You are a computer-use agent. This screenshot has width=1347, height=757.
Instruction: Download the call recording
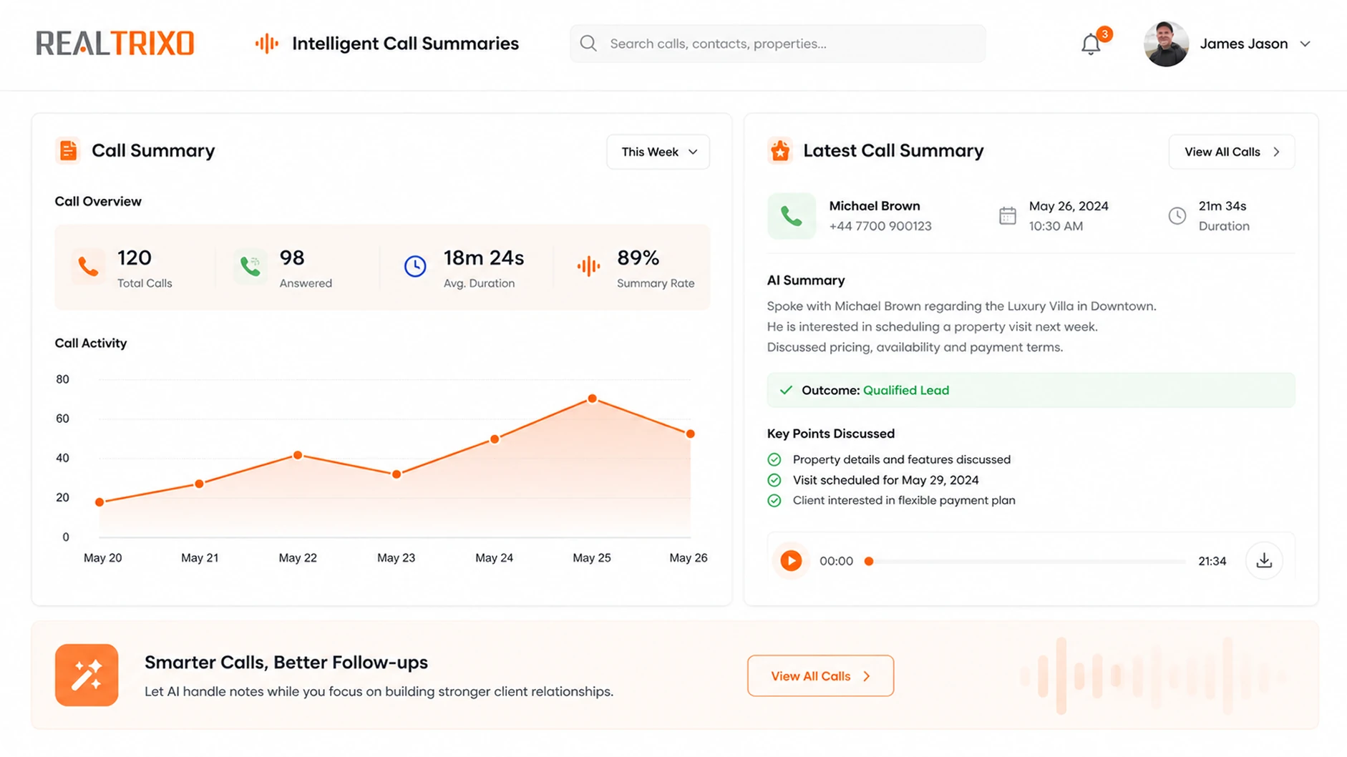(x=1264, y=561)
